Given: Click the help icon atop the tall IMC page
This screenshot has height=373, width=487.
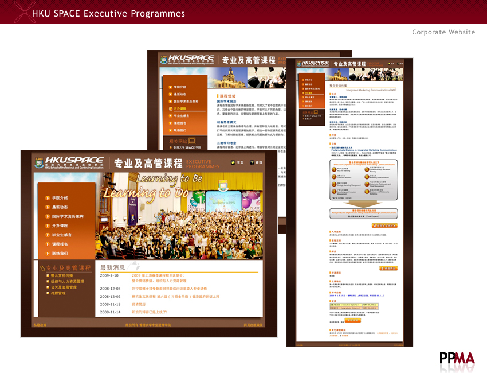Looking at the screenshot, I should click(x=398, y=64).
